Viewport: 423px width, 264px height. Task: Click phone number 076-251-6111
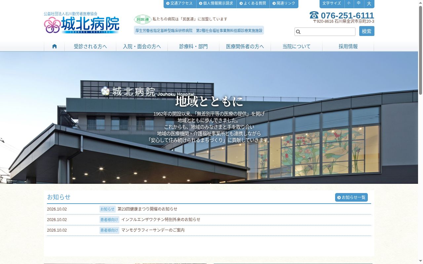pos(347,16)
